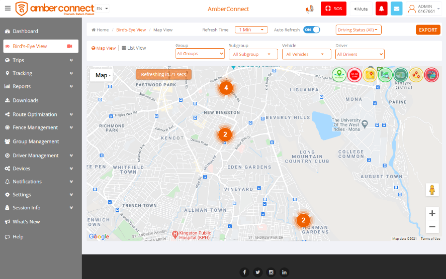Click the Norman Gardens cluster labeled 2
The image size is (446, 279).
303,220
